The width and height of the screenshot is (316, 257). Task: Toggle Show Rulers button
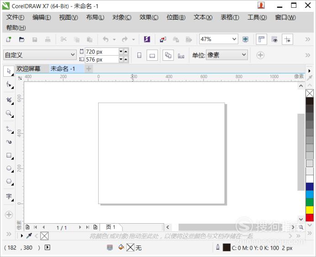pos(261,39)
